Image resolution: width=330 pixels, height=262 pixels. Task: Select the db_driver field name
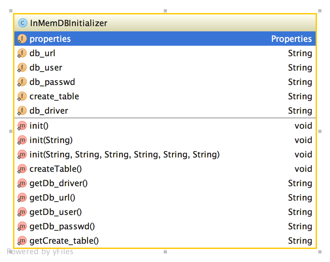49,111
